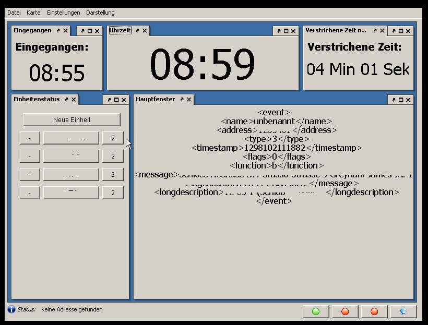Screen dimensions: 428x325
Task: Click the status 2 button in the last unit row
Action: [113, 193]
